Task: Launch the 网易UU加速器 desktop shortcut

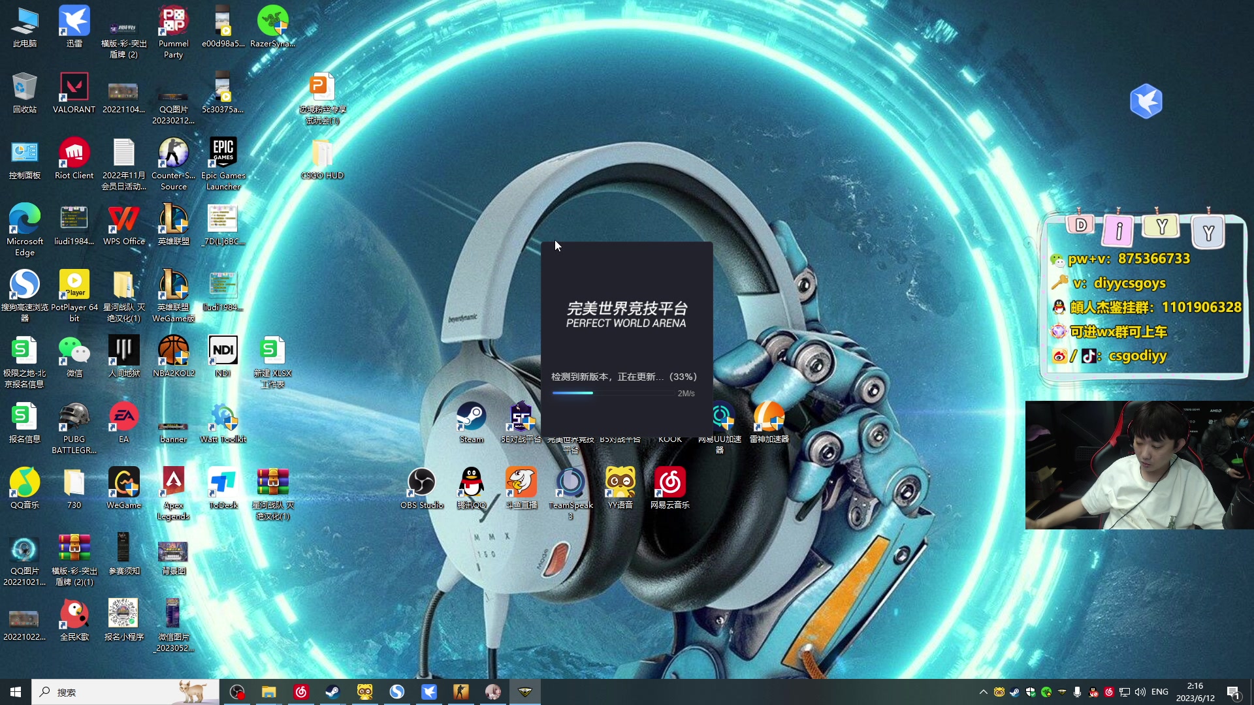Action: pyautogui.click(x=720, y=428)
